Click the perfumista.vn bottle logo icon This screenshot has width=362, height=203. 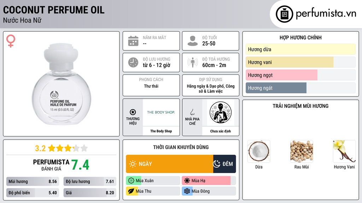pyautogui.click(x=284, y=14)
